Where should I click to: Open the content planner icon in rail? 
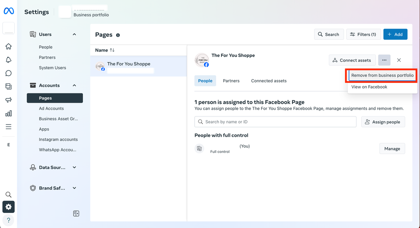8,86
